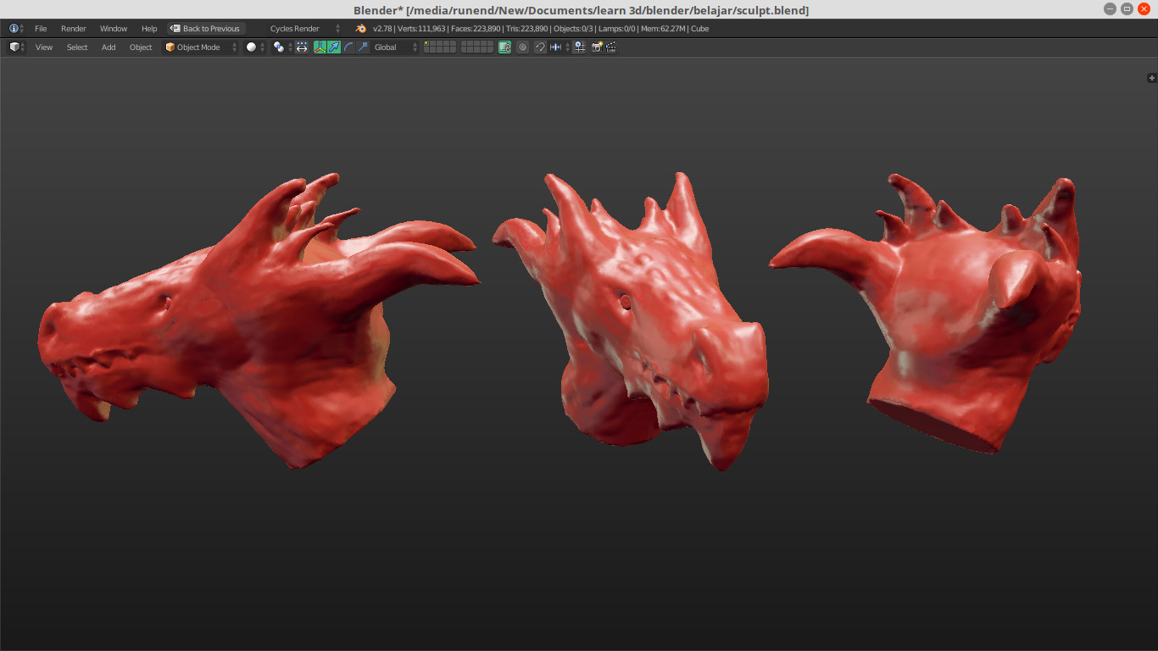Viewport: 1158px width, 651px height.
Task: Toggle the 3D manipulator widget axis icon
Action: coord(319,47)
